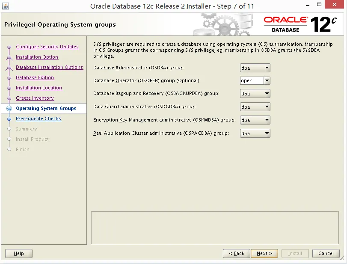The image size is (347, 264).
Task: Go to Database Installation Options step
Action: pyautogui.click(x=49, y=67)
